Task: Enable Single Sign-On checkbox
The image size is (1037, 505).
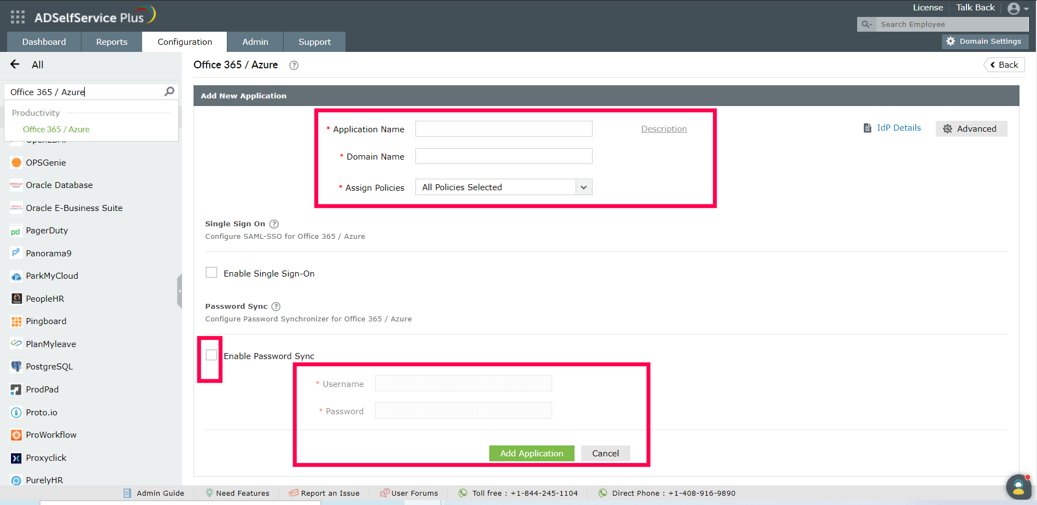Action: pos(212,273)
